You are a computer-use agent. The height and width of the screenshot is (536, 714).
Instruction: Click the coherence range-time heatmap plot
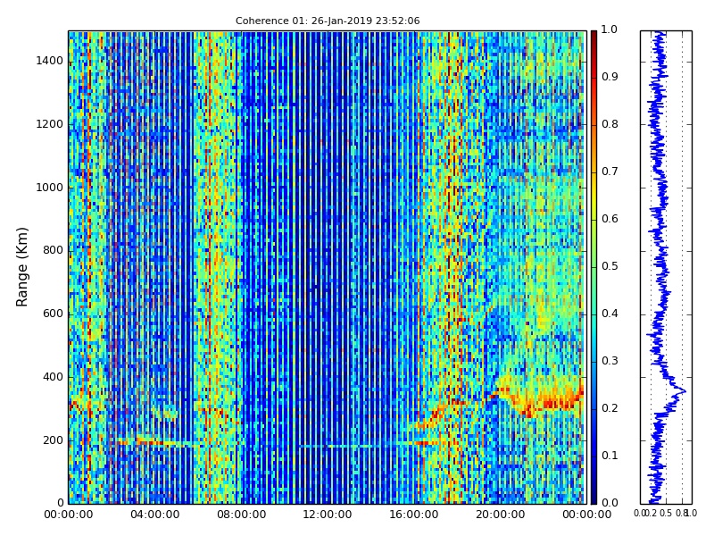point(328,267)
